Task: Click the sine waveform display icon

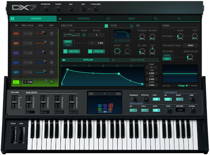Action: (x=72, y=35)
